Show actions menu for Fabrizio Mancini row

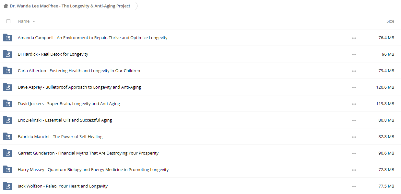[354, 137]
